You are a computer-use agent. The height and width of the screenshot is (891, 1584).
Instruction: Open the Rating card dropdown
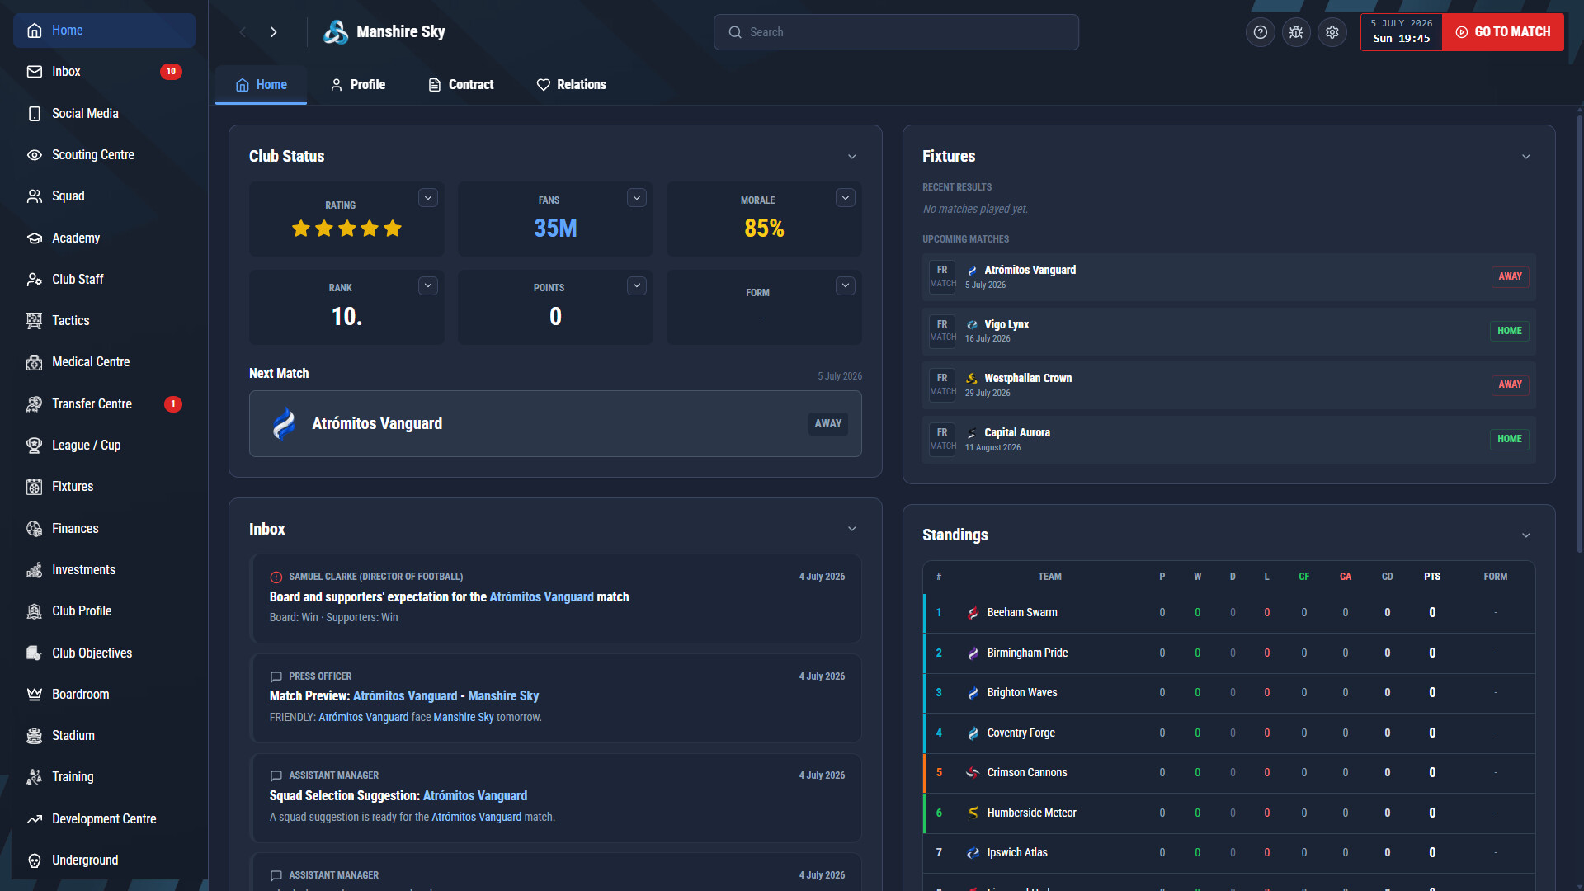tap(427, 198)
